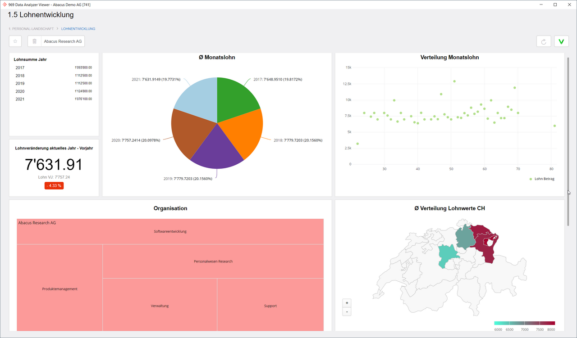Screen dimensions: 577x338
Task: Select the Abacus Research AG filter chip
Action: tap(63, 41)
